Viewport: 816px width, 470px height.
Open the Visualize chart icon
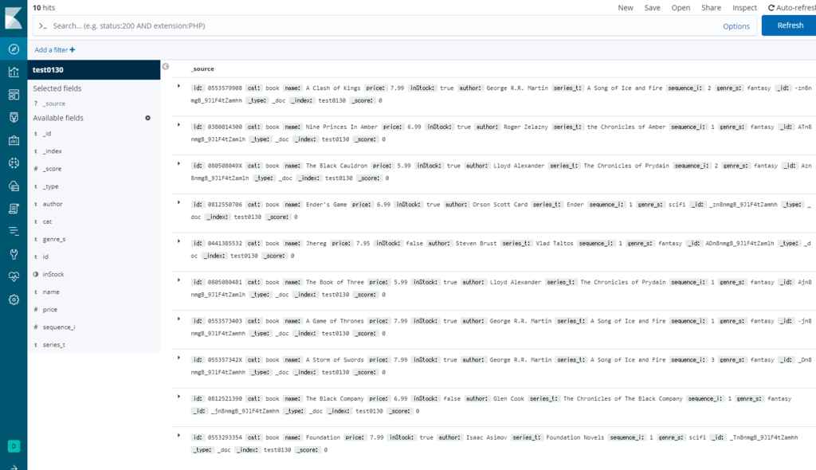tap(14, 72)
